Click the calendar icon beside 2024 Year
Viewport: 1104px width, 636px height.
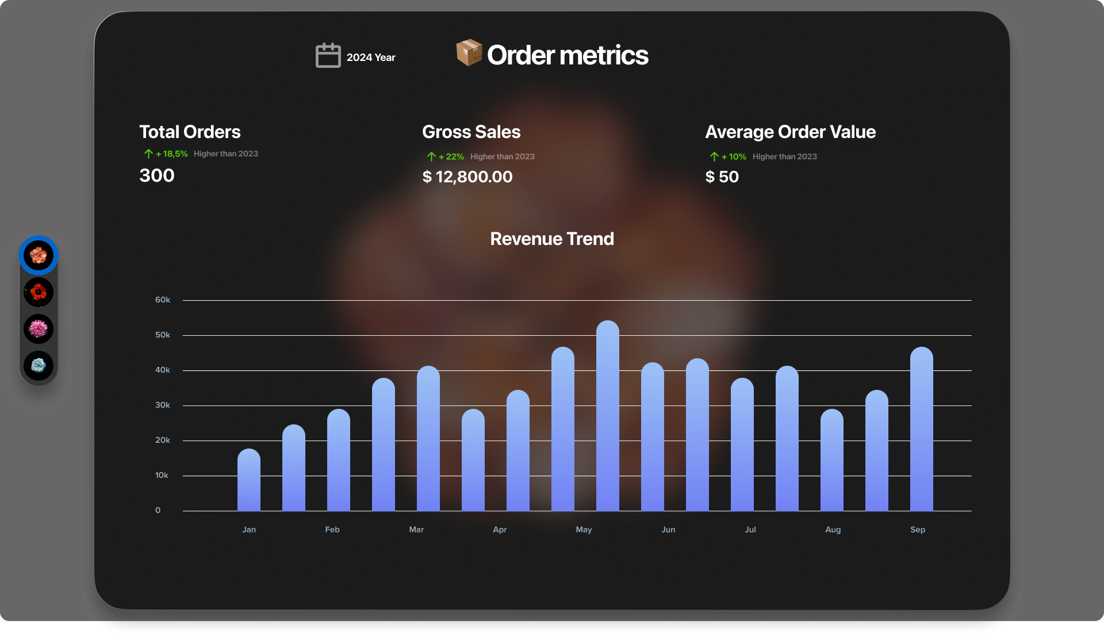click(x=328, y=56)
